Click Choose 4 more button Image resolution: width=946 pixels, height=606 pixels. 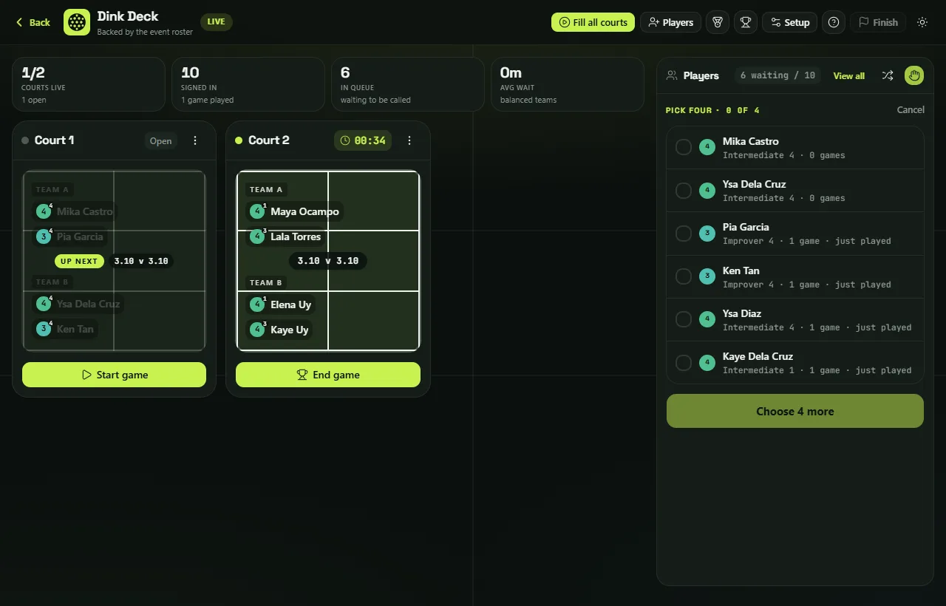795,411
